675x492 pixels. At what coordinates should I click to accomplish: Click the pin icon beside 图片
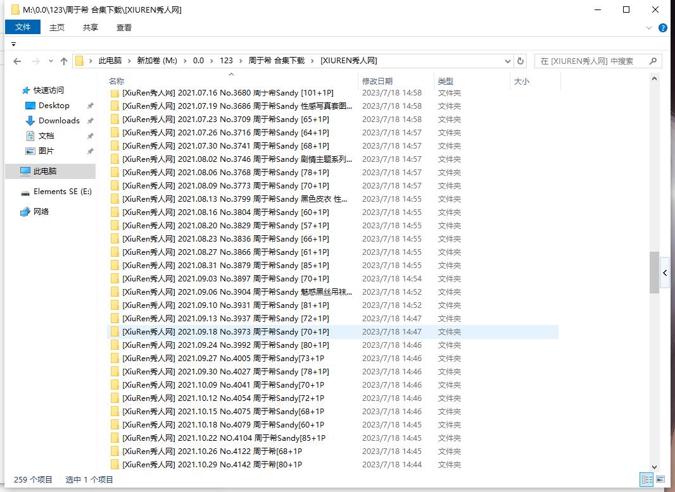pyautogui.click(x=90, y=151)
